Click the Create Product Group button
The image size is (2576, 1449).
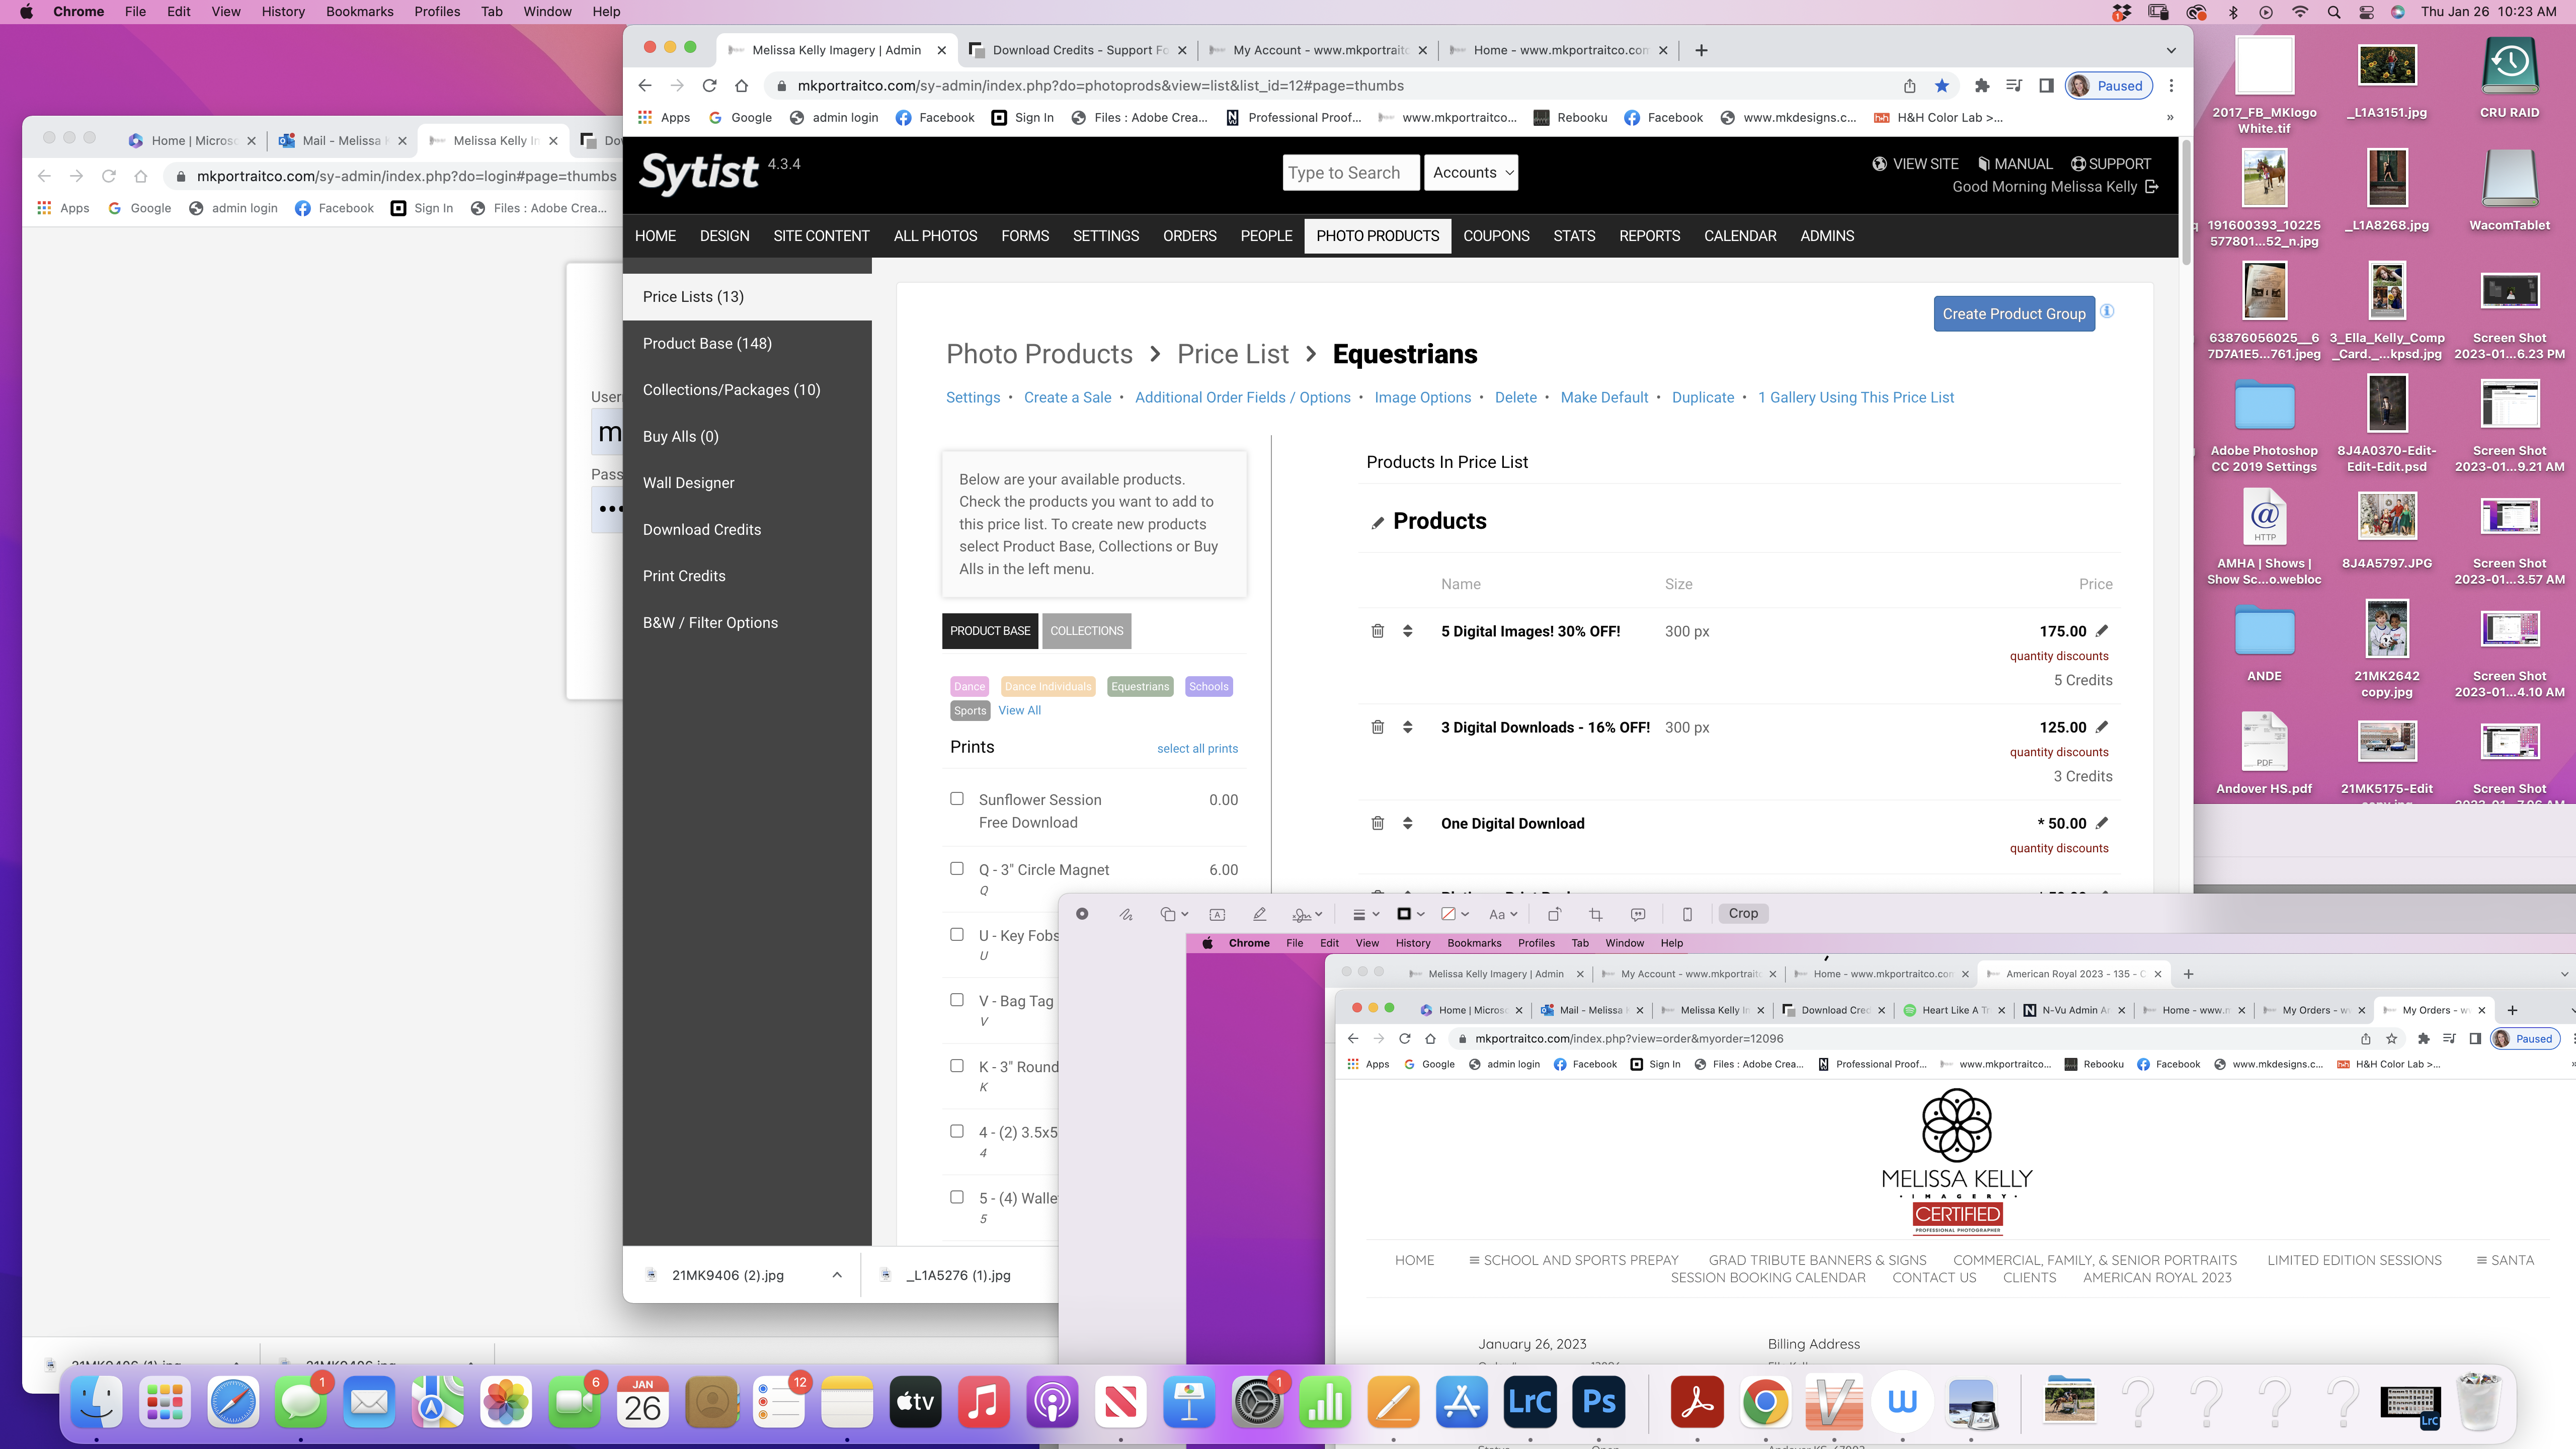tap(2014, 314)
